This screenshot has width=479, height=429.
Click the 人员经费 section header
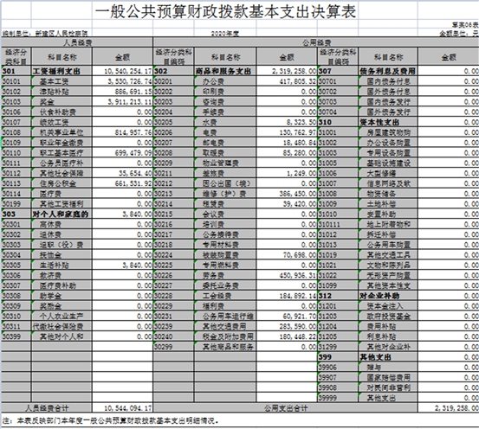click(77, 42)
